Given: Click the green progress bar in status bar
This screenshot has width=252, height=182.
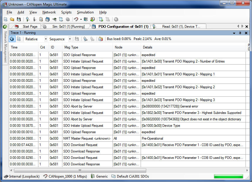Looking at the screenshot, I should pos(228,176).
